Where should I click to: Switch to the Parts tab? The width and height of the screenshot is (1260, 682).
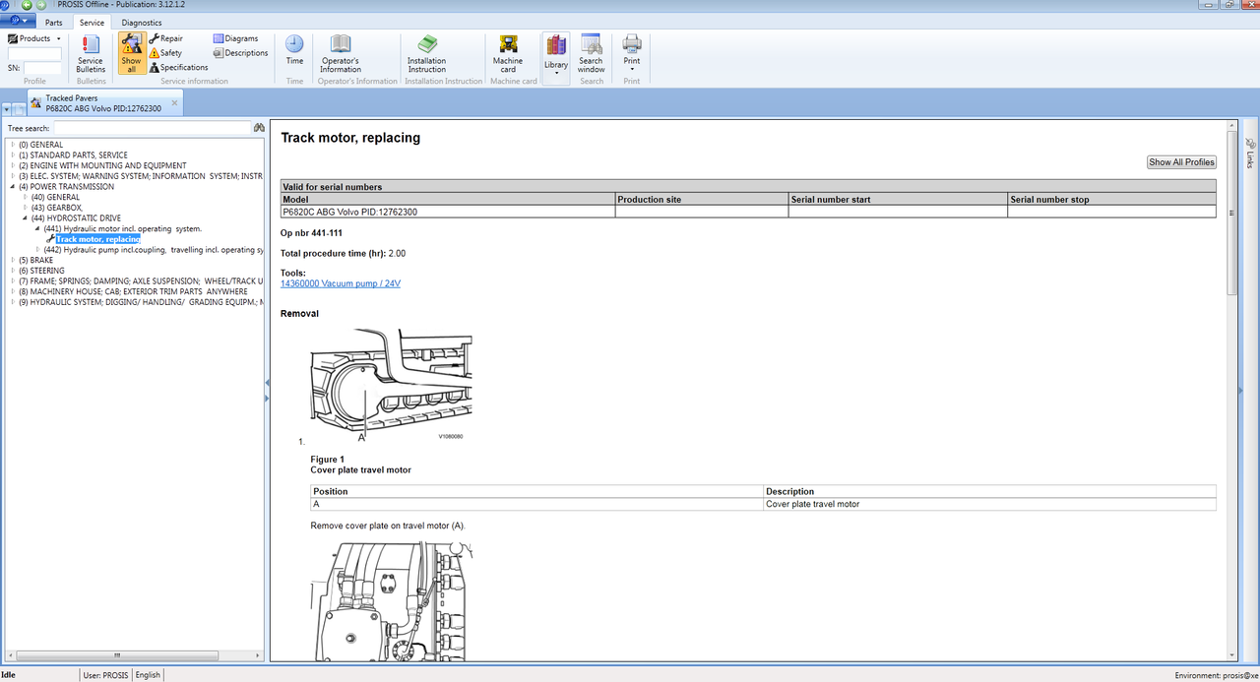point(54,22)
